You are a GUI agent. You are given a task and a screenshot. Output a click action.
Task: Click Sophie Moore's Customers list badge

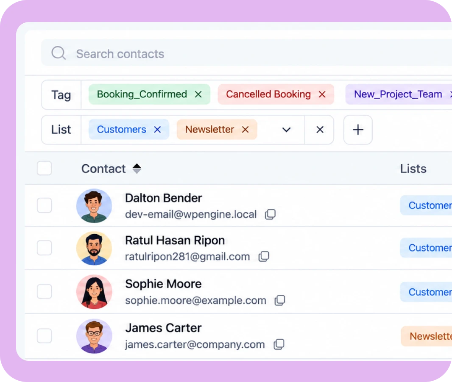pos(426,292)
